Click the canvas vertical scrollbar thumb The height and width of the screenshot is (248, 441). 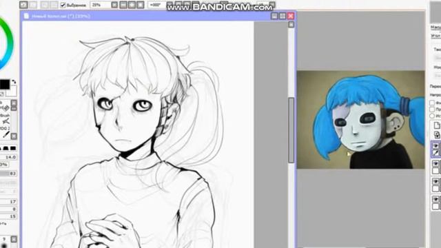[x=291, y=130]
